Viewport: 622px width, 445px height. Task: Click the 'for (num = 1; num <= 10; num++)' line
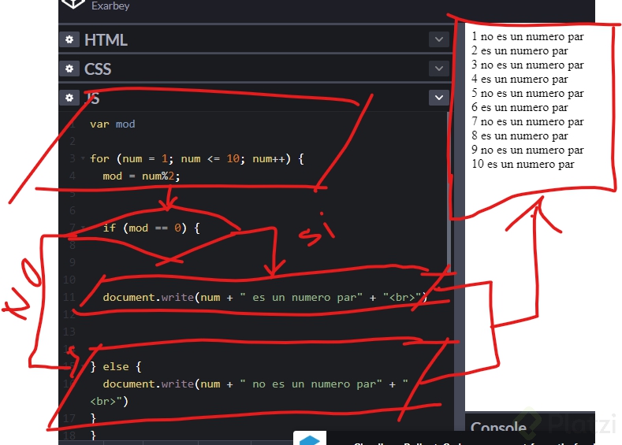[x=197, y=158]
